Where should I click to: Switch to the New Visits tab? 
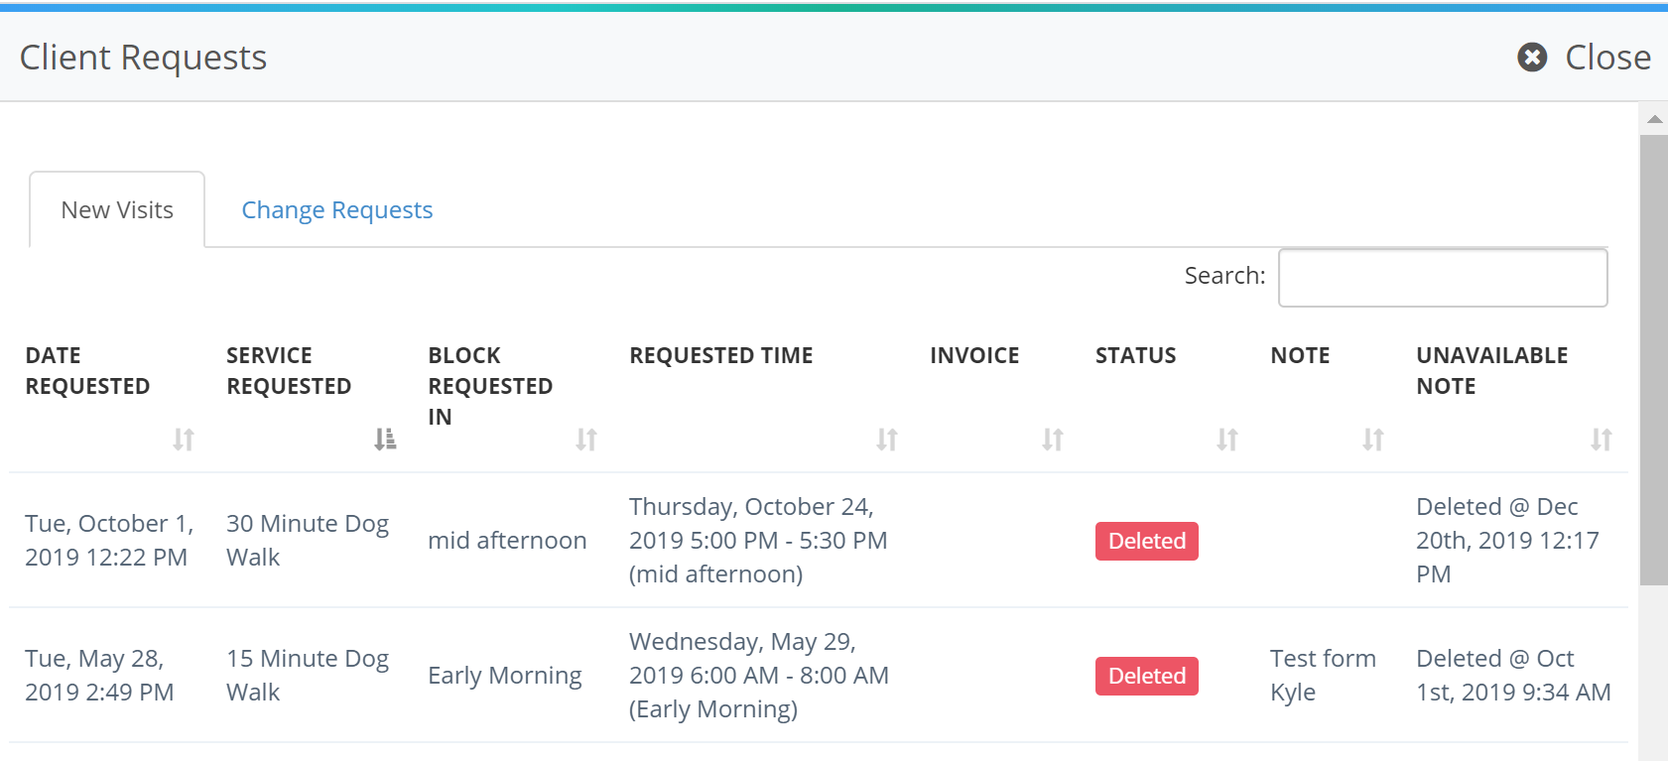[117, 209]
